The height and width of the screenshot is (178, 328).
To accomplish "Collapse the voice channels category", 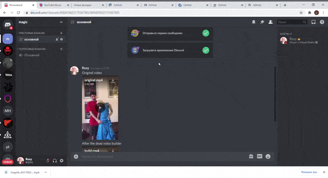I will [x=31, y=49].
